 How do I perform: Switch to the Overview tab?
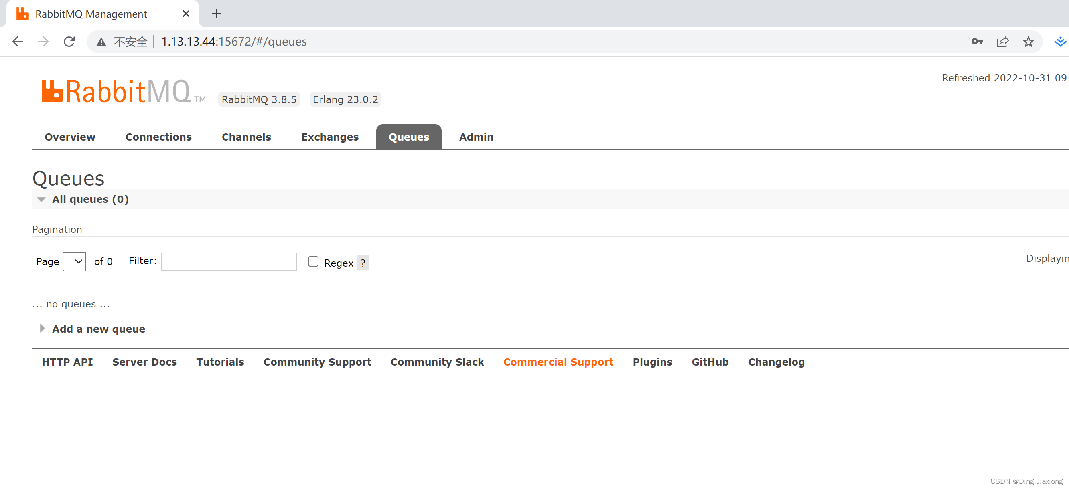coord(70,137)
